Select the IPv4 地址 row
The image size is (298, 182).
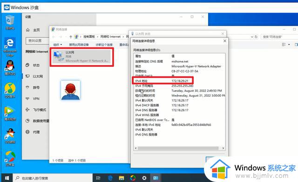(x=179, y=81)
